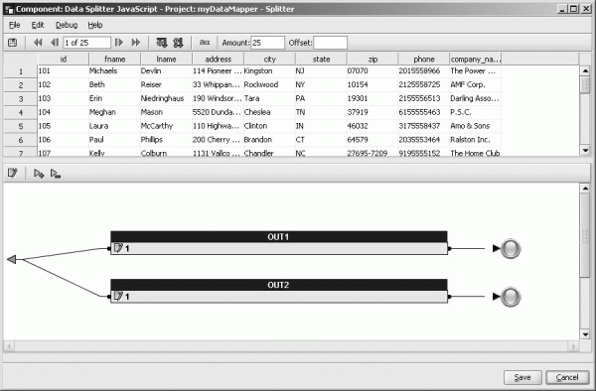Advance to the next record

[x=119, y=43]
